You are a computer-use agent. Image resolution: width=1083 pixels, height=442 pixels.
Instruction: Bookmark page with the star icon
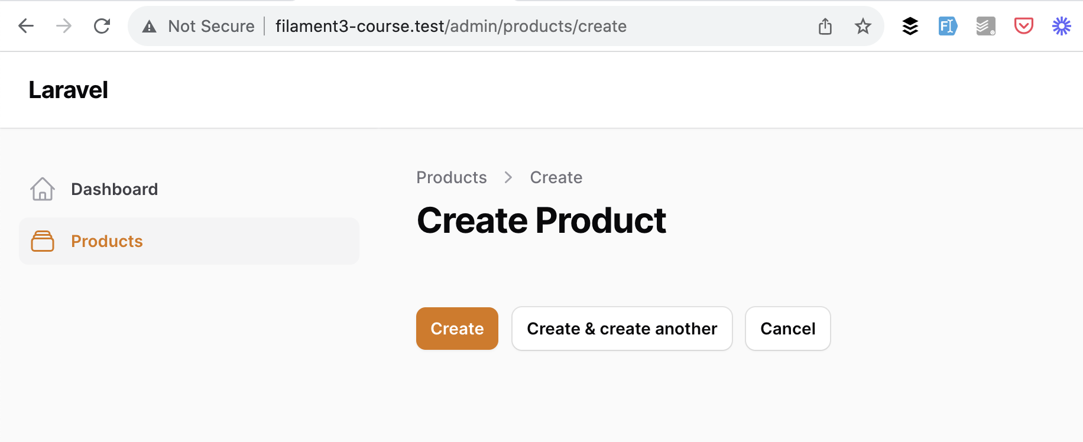(x=863, y=26)
